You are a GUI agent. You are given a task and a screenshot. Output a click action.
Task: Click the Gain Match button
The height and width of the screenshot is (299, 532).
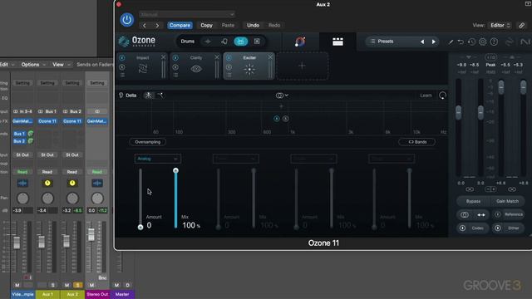click(x=507, y=201)
